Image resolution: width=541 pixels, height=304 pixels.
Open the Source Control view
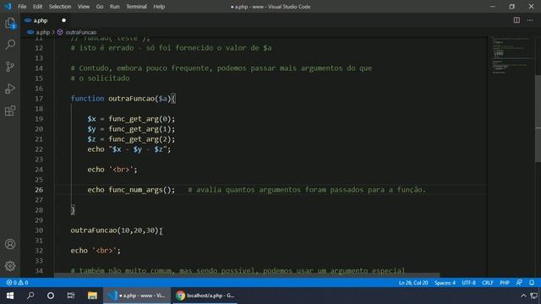(x=10, y=67)
